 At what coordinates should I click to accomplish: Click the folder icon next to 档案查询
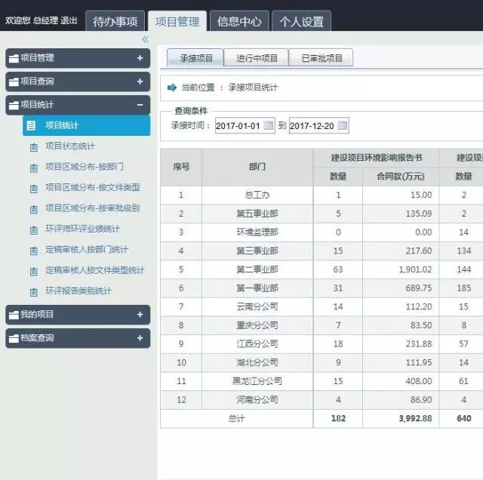pyautogui.click(x=14, y=338)
